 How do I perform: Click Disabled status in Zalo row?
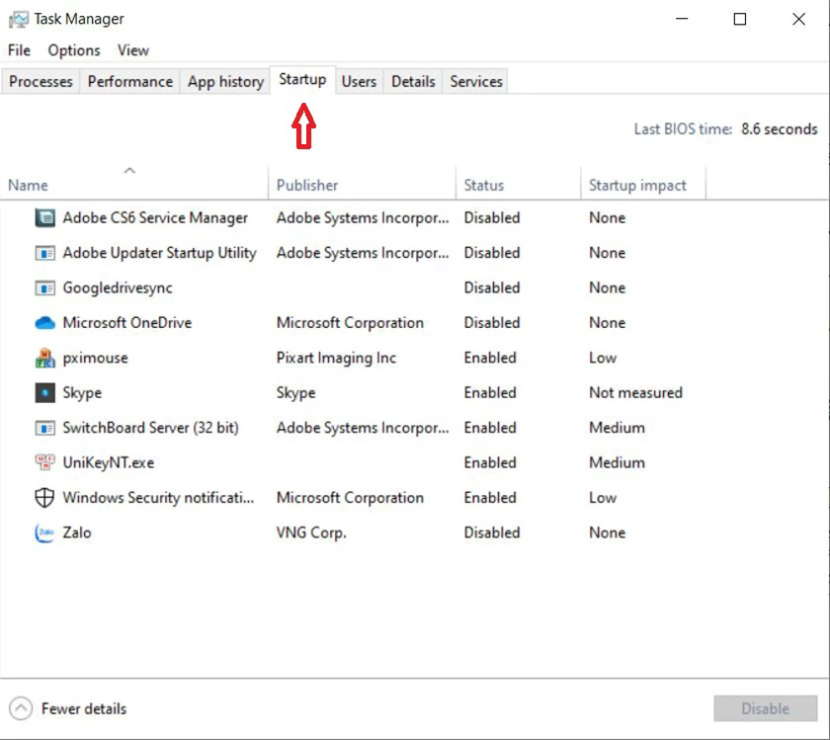492,533
